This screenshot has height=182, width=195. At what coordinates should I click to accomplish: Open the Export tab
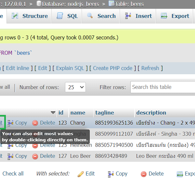175,16
